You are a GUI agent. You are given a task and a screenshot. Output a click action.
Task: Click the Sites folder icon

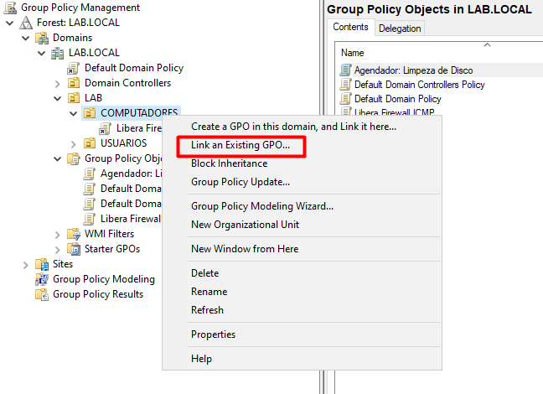[x=42, y=264]
